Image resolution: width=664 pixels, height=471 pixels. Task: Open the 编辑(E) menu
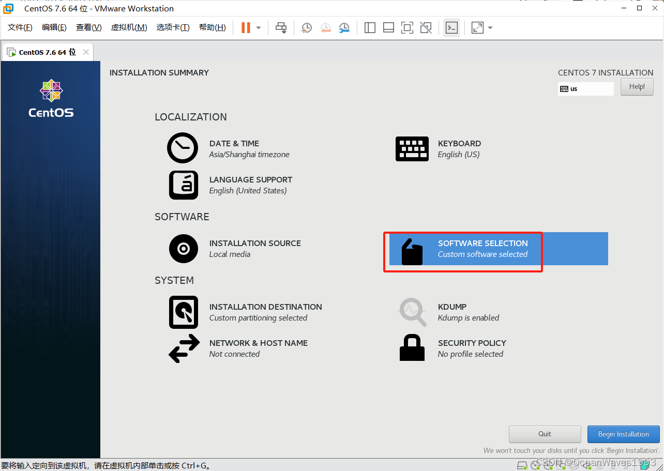[x=54, y=27]
